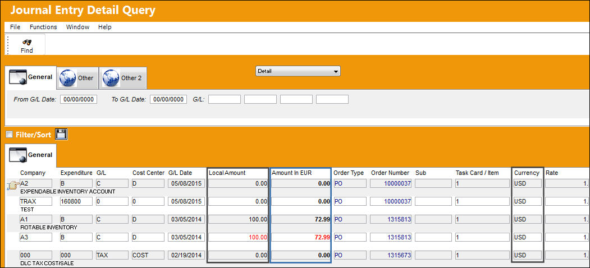The width and height of the screenshot is (590, 268).
Task: Click PO order type in TRAX row
Action: 350,201
